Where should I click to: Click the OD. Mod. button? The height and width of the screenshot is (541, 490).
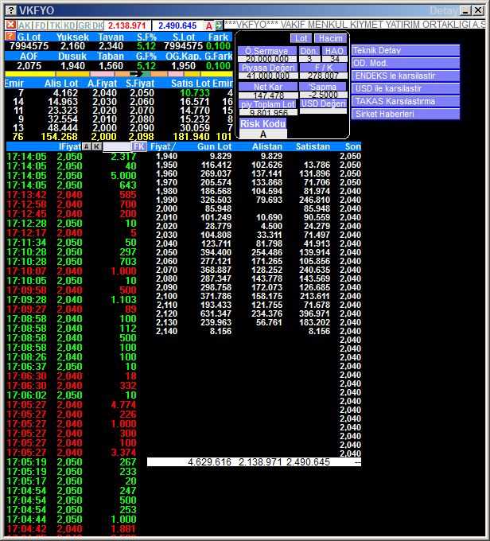pos(406,63)
